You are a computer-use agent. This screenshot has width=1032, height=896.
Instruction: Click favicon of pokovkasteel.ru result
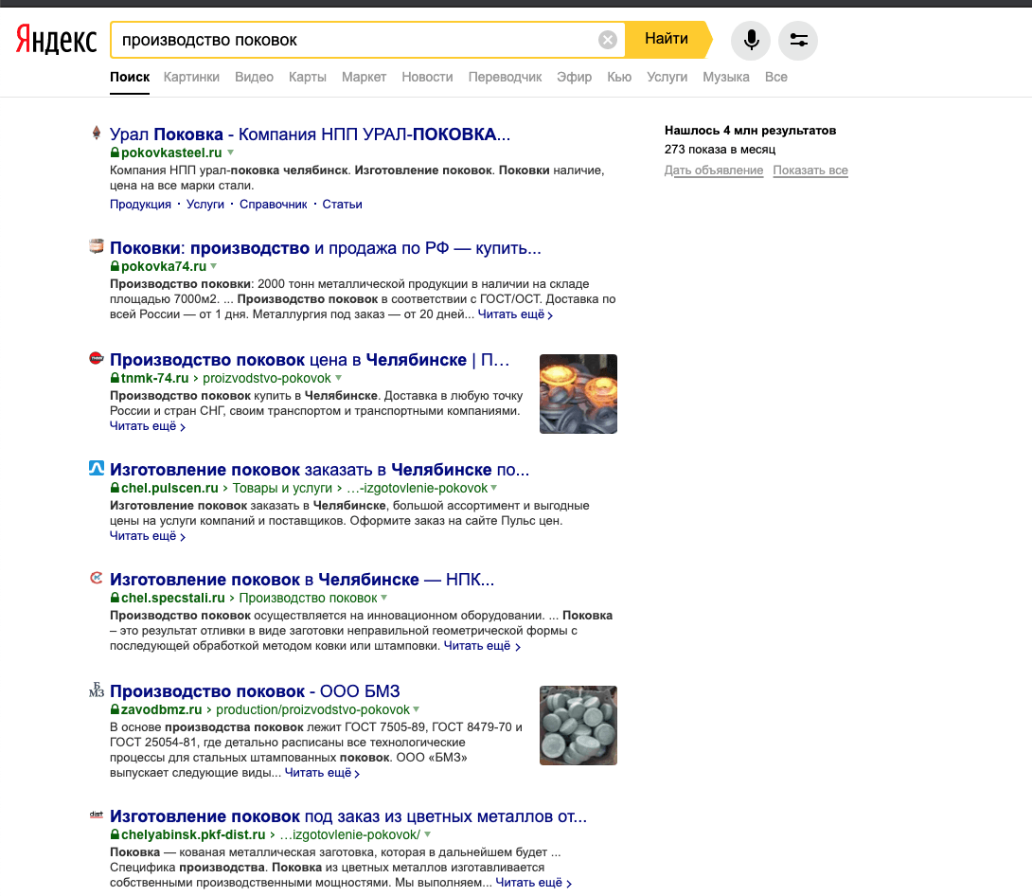click(96, 133)
